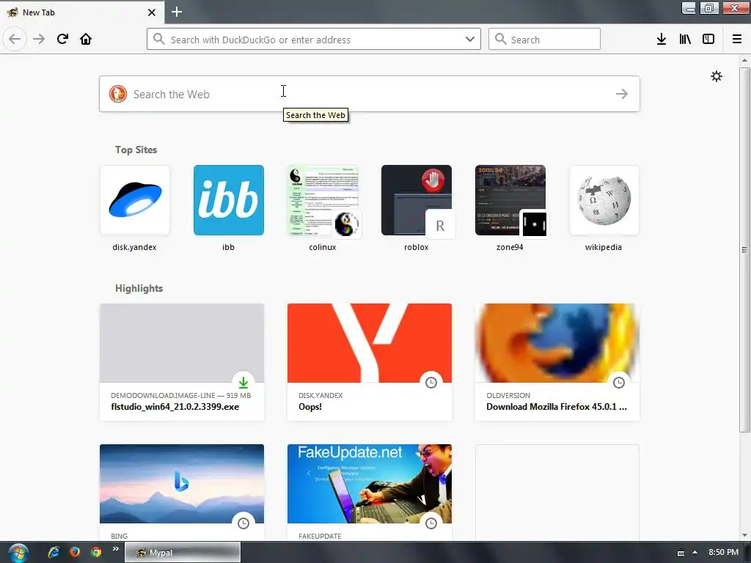
Task: Open the Windows Start menu
Action: coord(18,553)
